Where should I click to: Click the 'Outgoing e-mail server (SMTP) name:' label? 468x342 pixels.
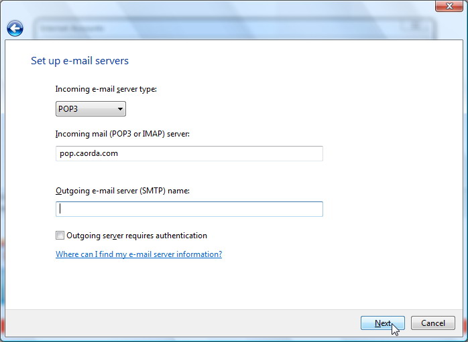[x=123, y=191]
